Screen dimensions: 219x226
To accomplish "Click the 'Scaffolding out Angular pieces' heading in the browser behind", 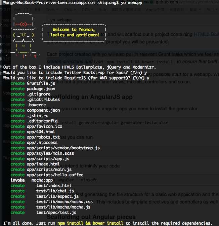I will point(91,217).
